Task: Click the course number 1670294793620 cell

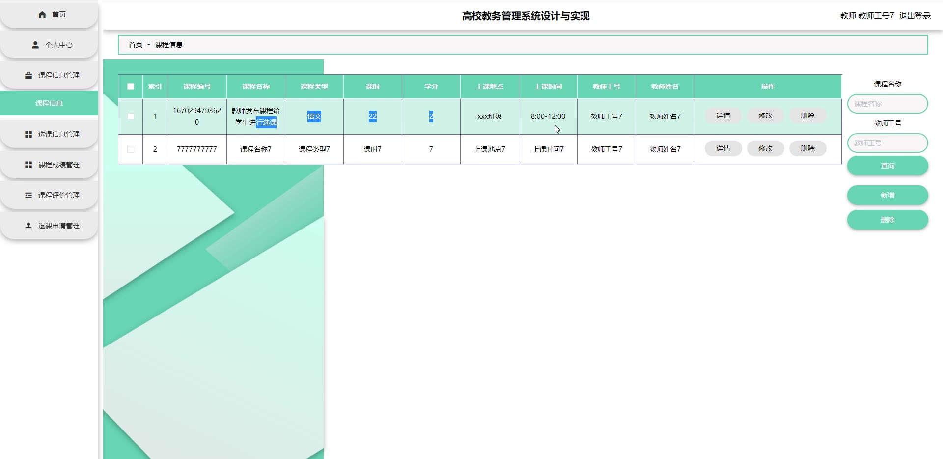Action: [197, 116]
